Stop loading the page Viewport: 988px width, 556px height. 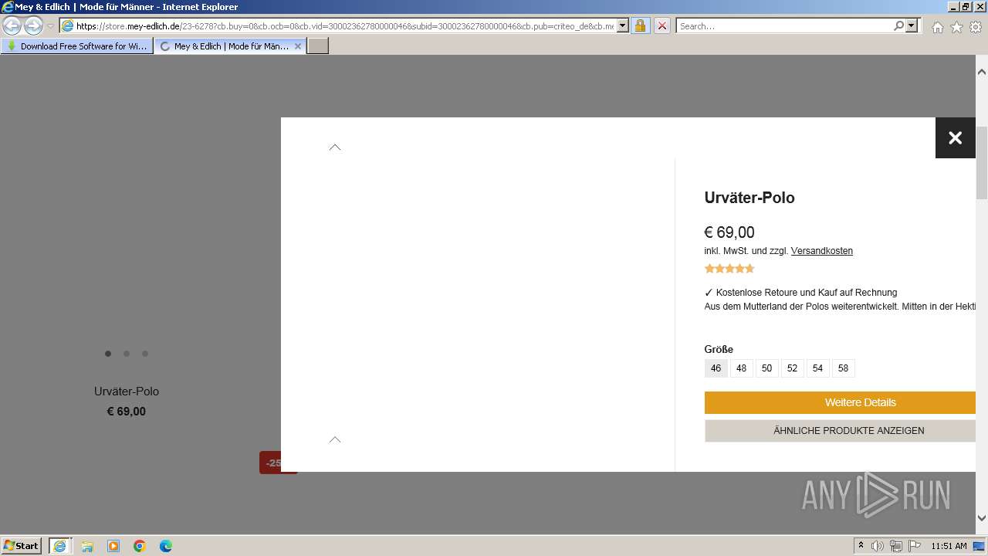click(662, 26)
